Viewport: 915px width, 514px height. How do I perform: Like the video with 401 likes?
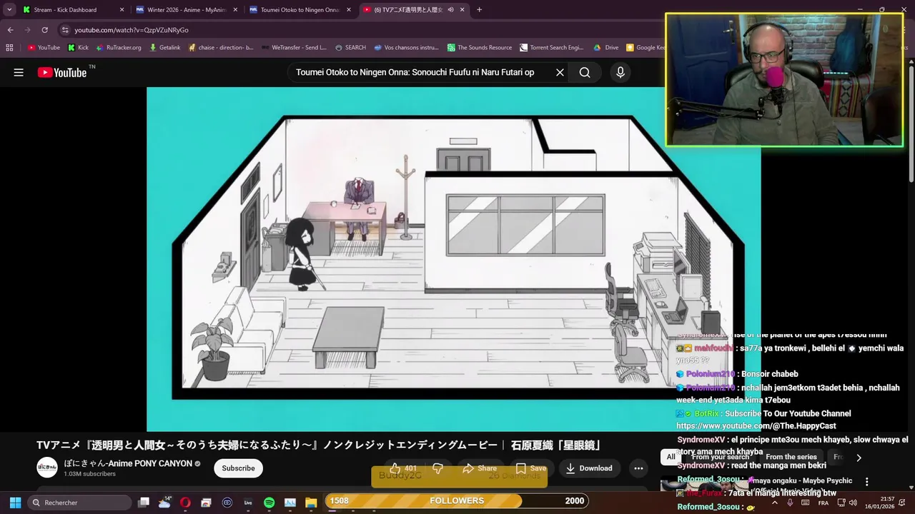404,468
